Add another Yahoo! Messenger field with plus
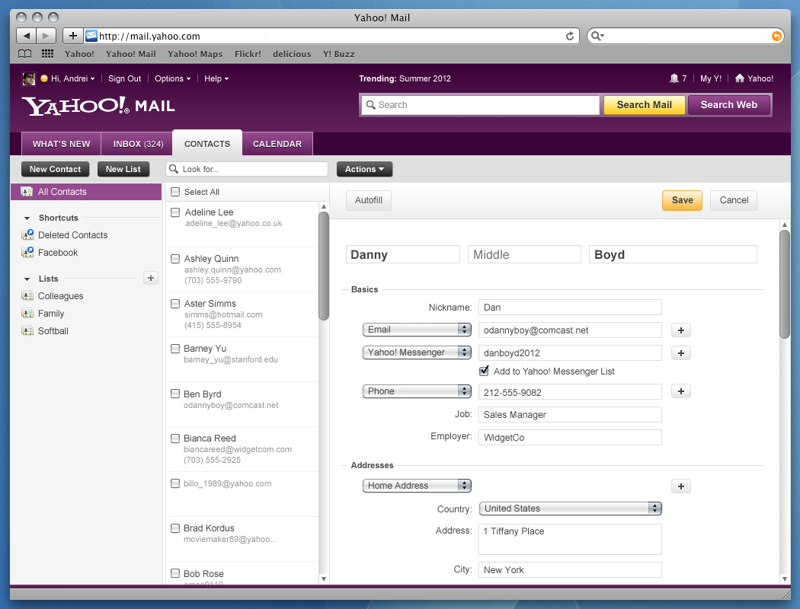This screenshot has width=800, height=609. pyautogui.click(x=680, y=352)
